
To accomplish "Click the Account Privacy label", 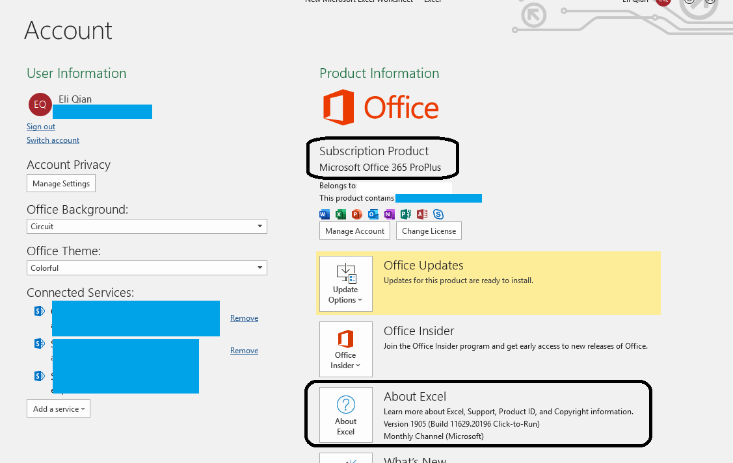I will [69, 165].
